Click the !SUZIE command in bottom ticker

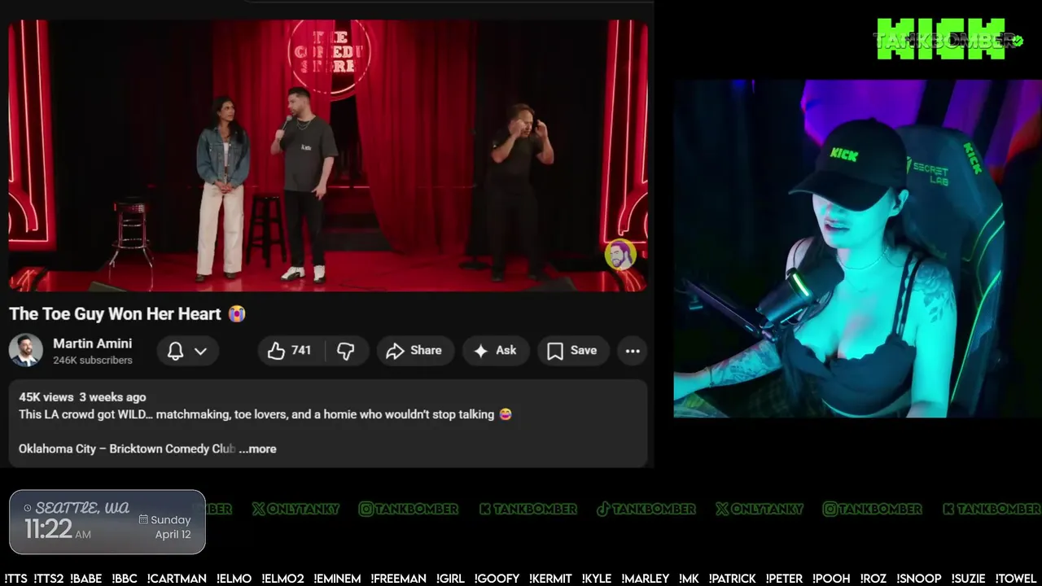(969, 579)
